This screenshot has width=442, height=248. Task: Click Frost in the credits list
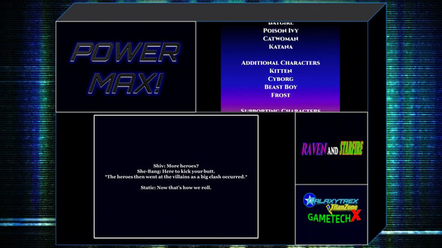(x=280, y=95)
